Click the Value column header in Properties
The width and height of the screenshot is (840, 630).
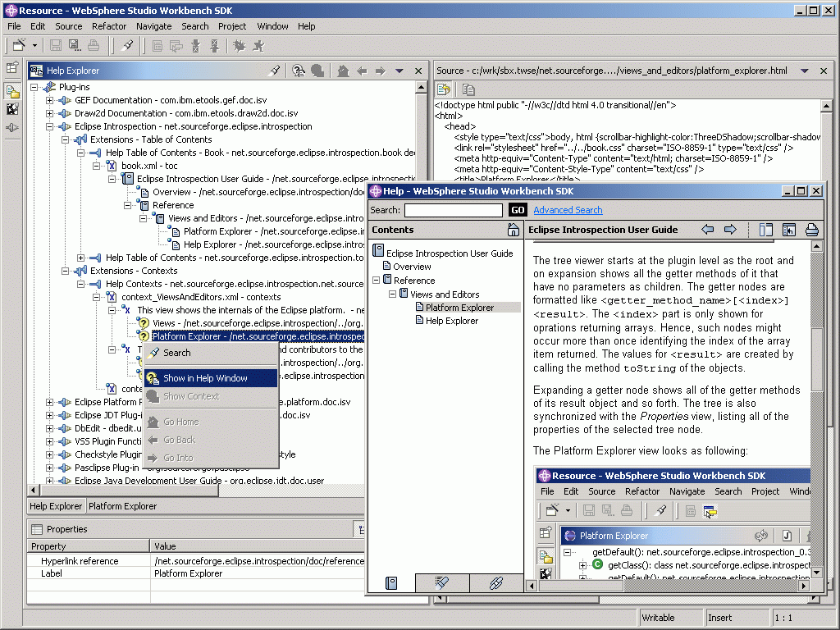[257, 546]
